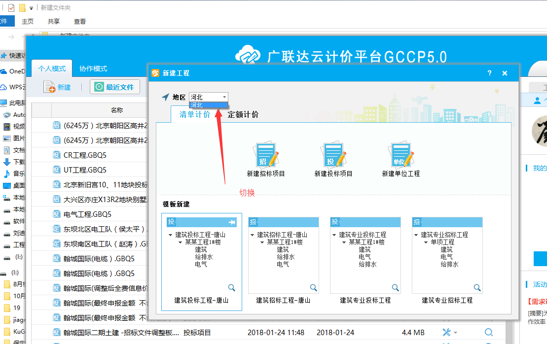Select the 建筑投标工程-唐山 template card

pyautogui.click(x=202, y=262)
